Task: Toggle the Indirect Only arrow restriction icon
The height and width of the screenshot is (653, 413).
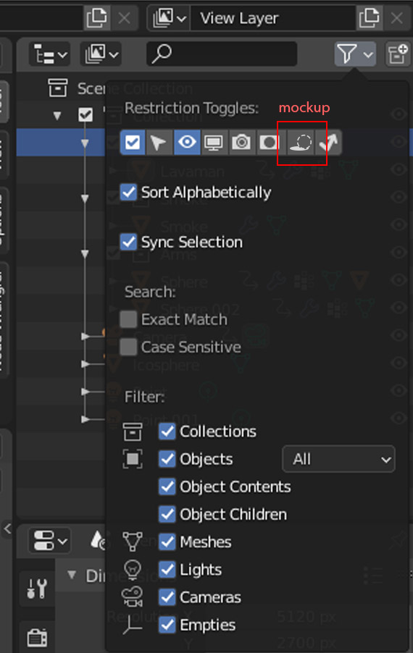Action: pos(328,143)
